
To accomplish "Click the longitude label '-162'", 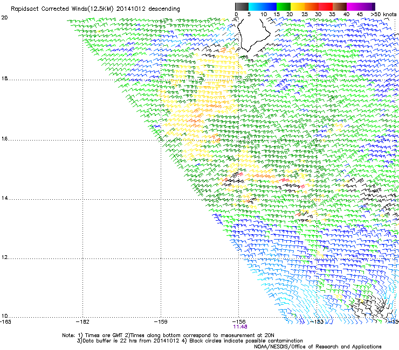I will tap(82, 322).
